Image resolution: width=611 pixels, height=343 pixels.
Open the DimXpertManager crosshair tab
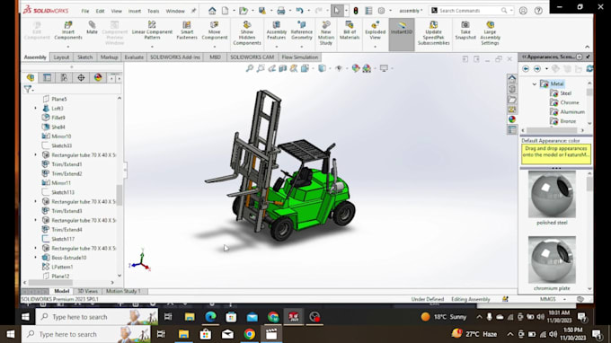81,77
